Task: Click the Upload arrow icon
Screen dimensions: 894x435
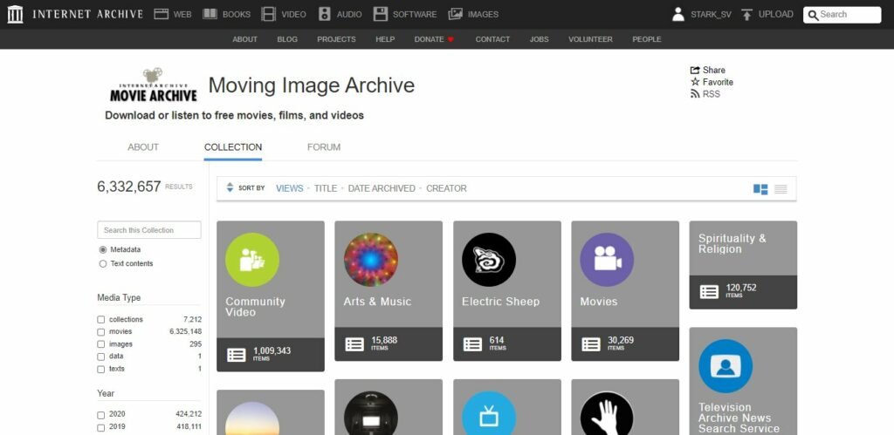Action: tap(747, 14)
